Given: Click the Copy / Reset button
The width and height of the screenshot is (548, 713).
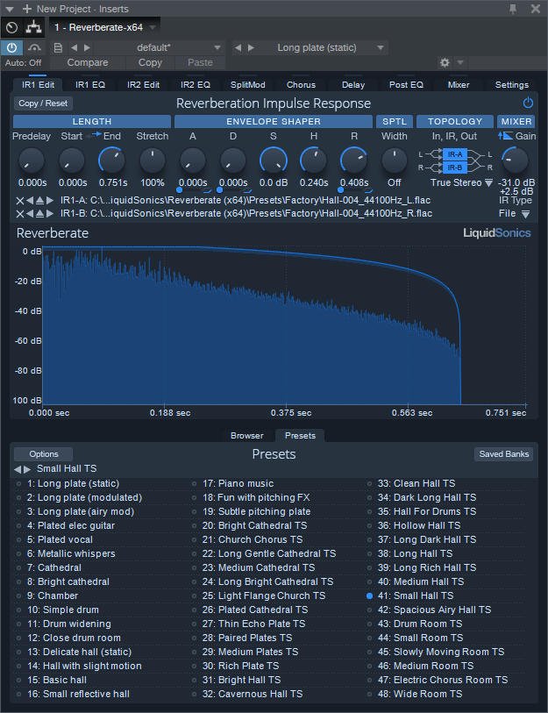Looking at the screenshot, I should point(43,103).
